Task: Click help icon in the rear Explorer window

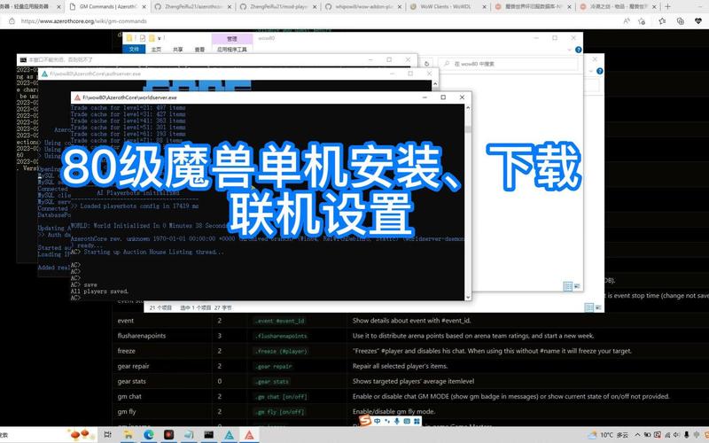Action: pyautogui.click(x=600, y=72)
